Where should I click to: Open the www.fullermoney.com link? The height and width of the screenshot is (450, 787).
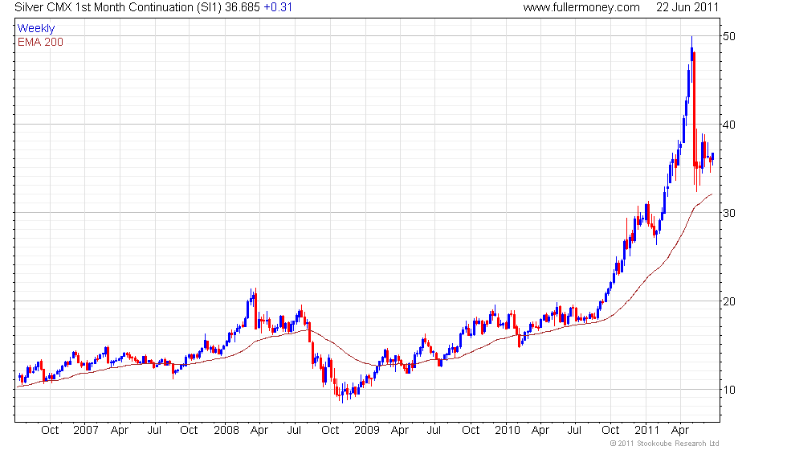pos(581,7)
